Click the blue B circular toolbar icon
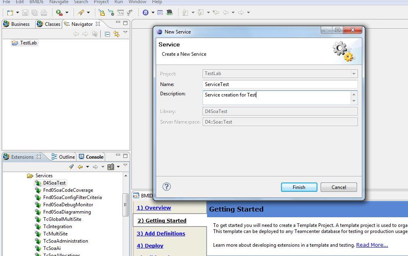408x256 pixels. 146,13
